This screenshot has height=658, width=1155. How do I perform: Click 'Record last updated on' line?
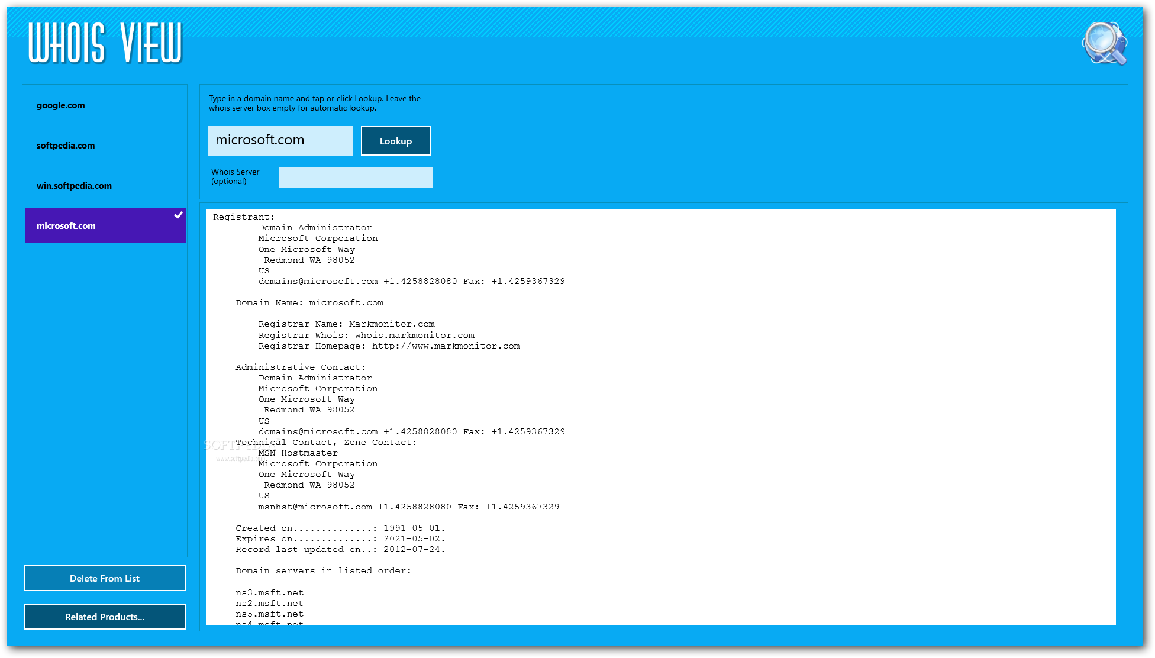pyautogui.click(x=340, y=550)
